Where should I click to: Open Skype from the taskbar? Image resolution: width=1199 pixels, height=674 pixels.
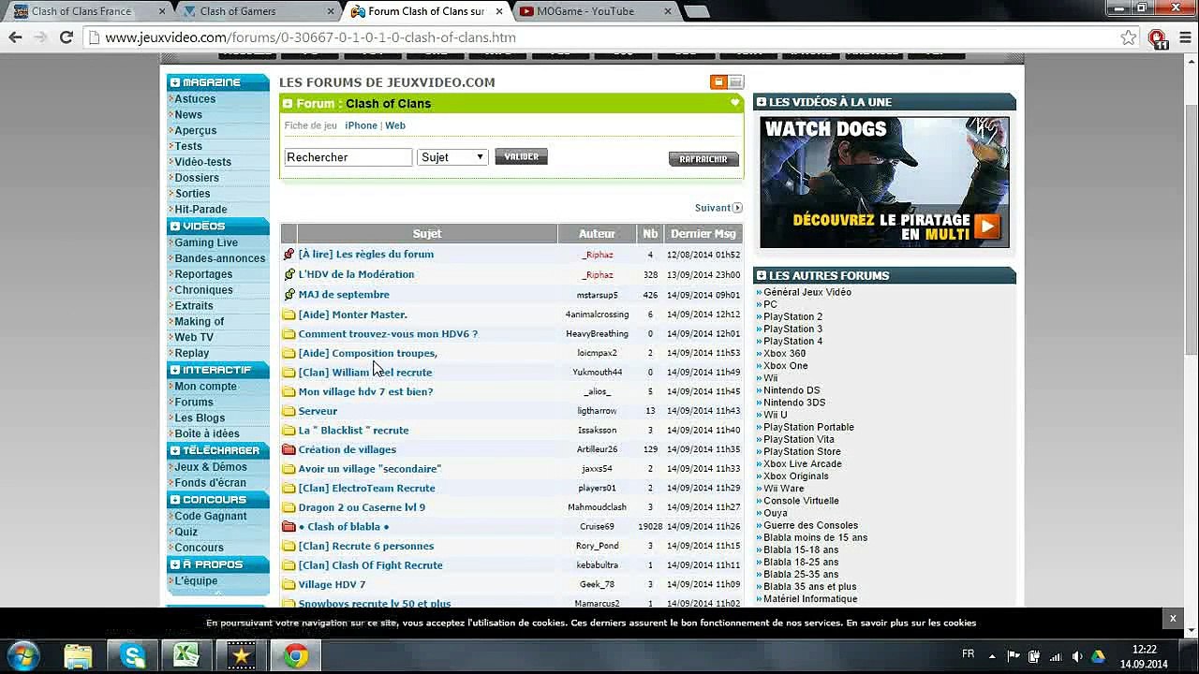(133, 656)
